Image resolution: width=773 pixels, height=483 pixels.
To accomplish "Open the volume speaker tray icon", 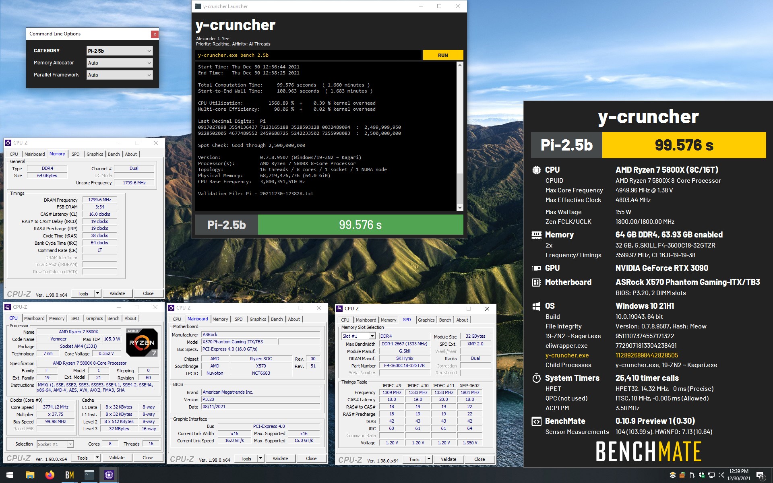I will tap(721, 475).
